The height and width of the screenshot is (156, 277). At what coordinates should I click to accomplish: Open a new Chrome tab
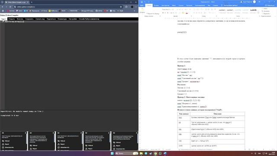32,2
